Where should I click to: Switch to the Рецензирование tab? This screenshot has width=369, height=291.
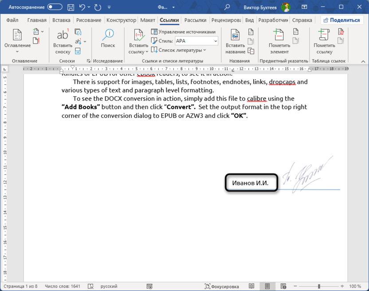(226, 20)
